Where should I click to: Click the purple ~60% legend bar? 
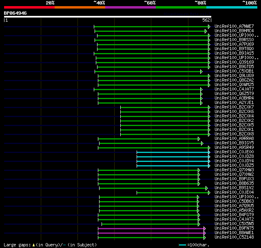pyautogui.click(x=130, y=7)
